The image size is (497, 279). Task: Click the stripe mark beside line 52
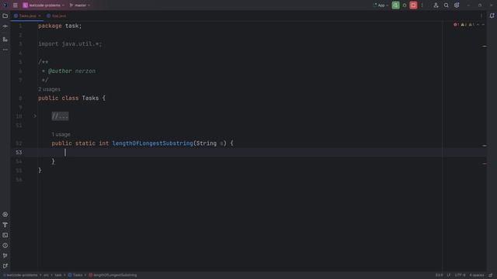(x=485, y=146)
